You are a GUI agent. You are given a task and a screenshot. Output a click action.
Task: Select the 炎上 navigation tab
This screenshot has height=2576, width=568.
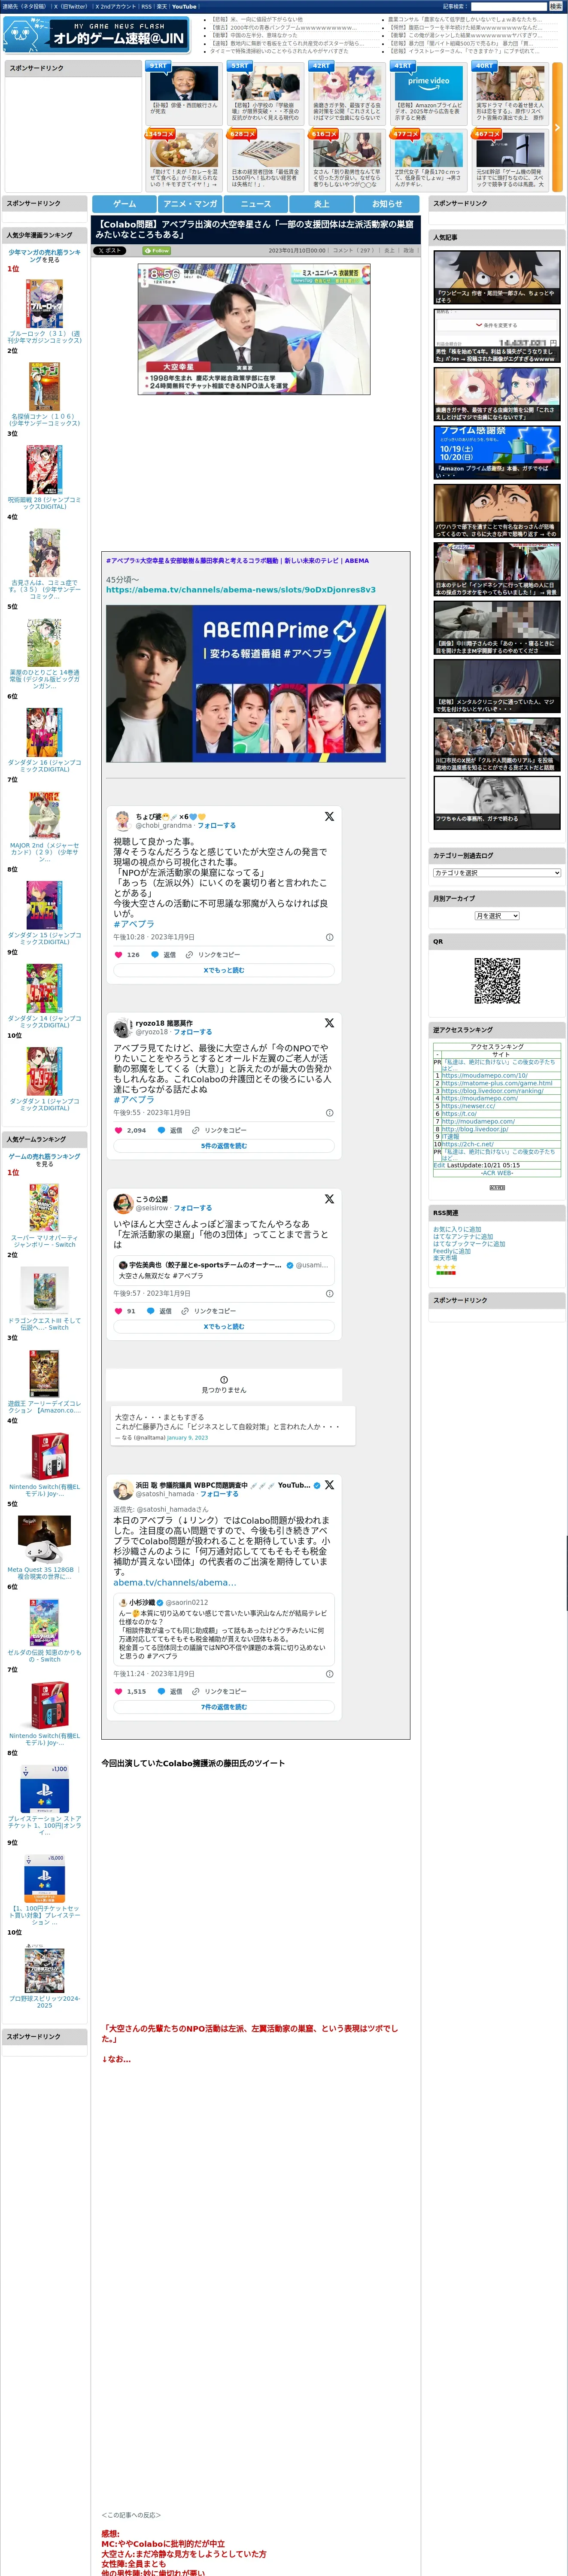coord(321,203)
